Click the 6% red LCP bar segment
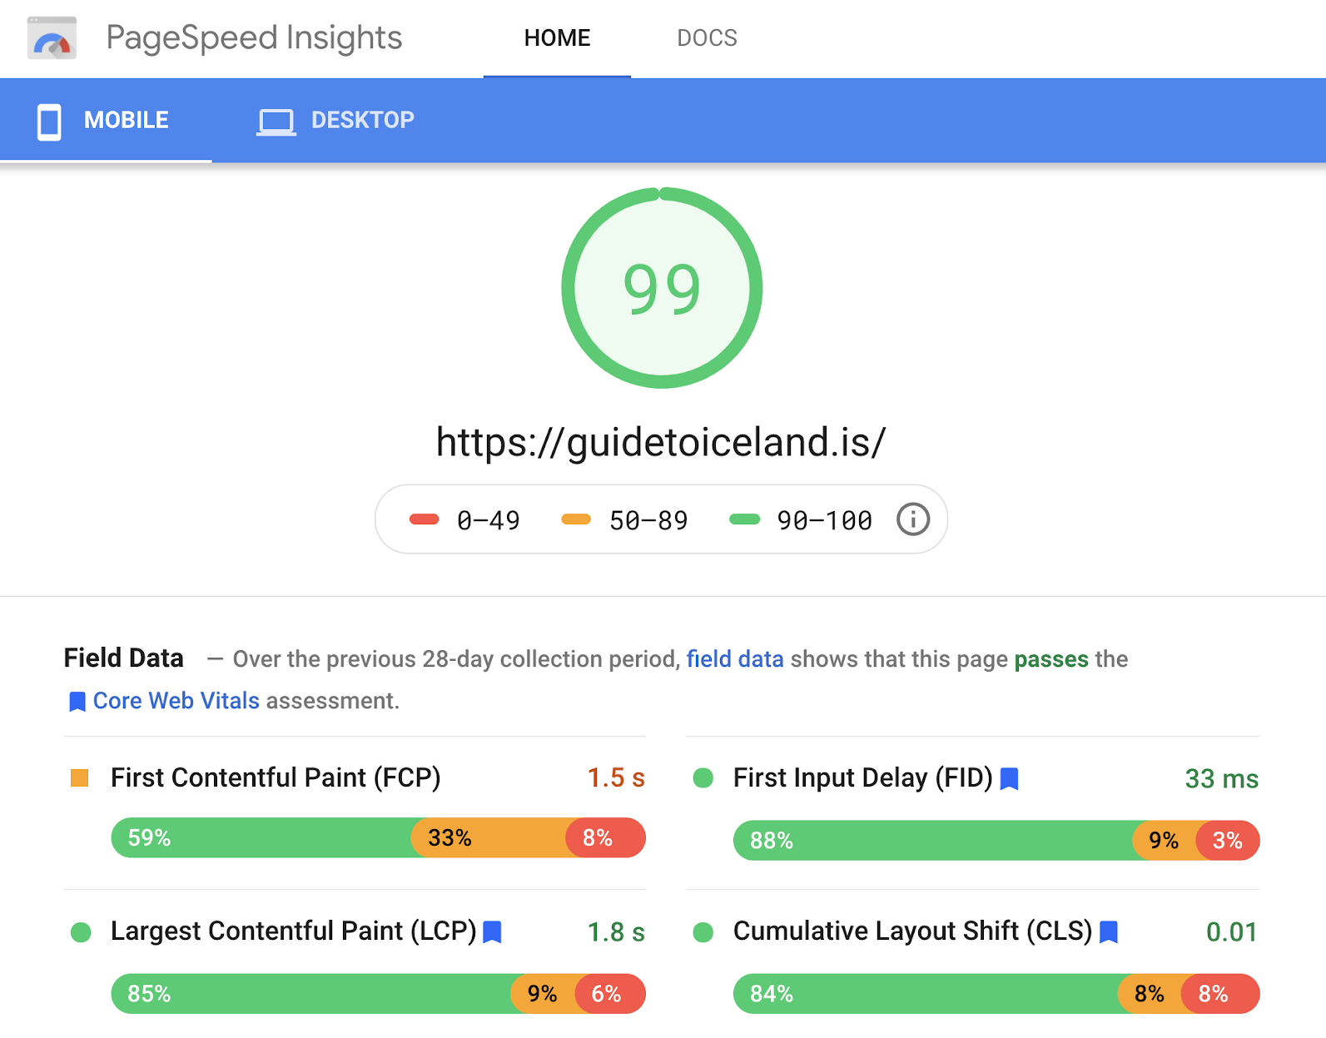Screen dimensions: 1326x1038 point(610,994)
